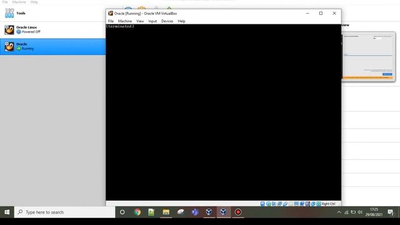Viewport: 400px width, 225px height.
Task: Open Help menu in VirtualBox Manager window
Action: [x=34, y=2]
